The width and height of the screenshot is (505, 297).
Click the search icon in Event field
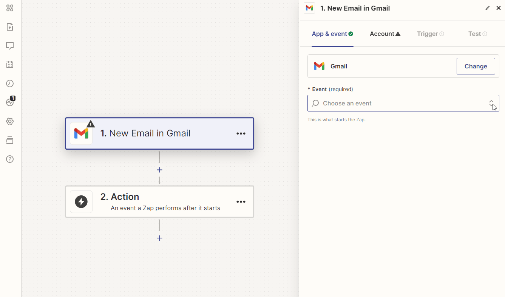315,103
